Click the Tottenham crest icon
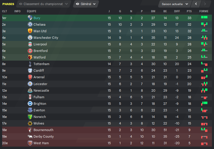214x149 pixels. (x=30, y=64)
